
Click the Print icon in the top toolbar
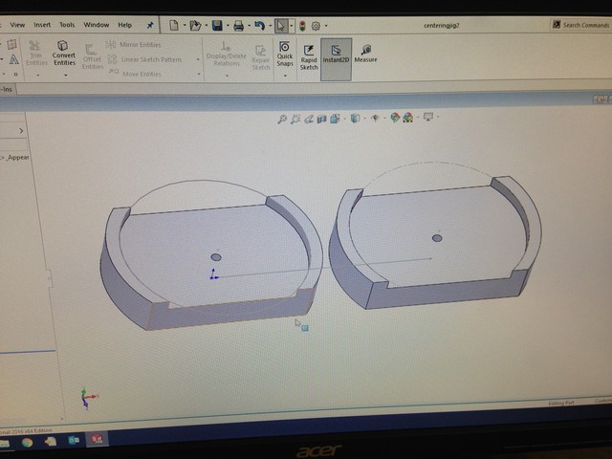pyautogui.click(x=238, y=25)
